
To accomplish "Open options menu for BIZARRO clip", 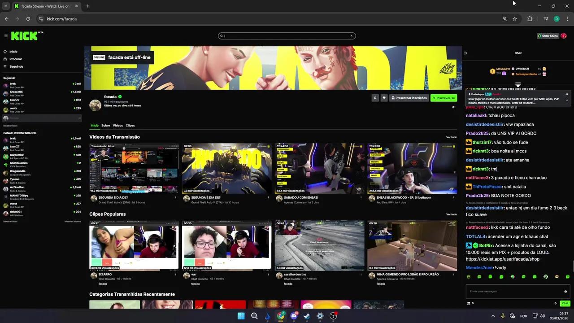I will tap(176, 274).
